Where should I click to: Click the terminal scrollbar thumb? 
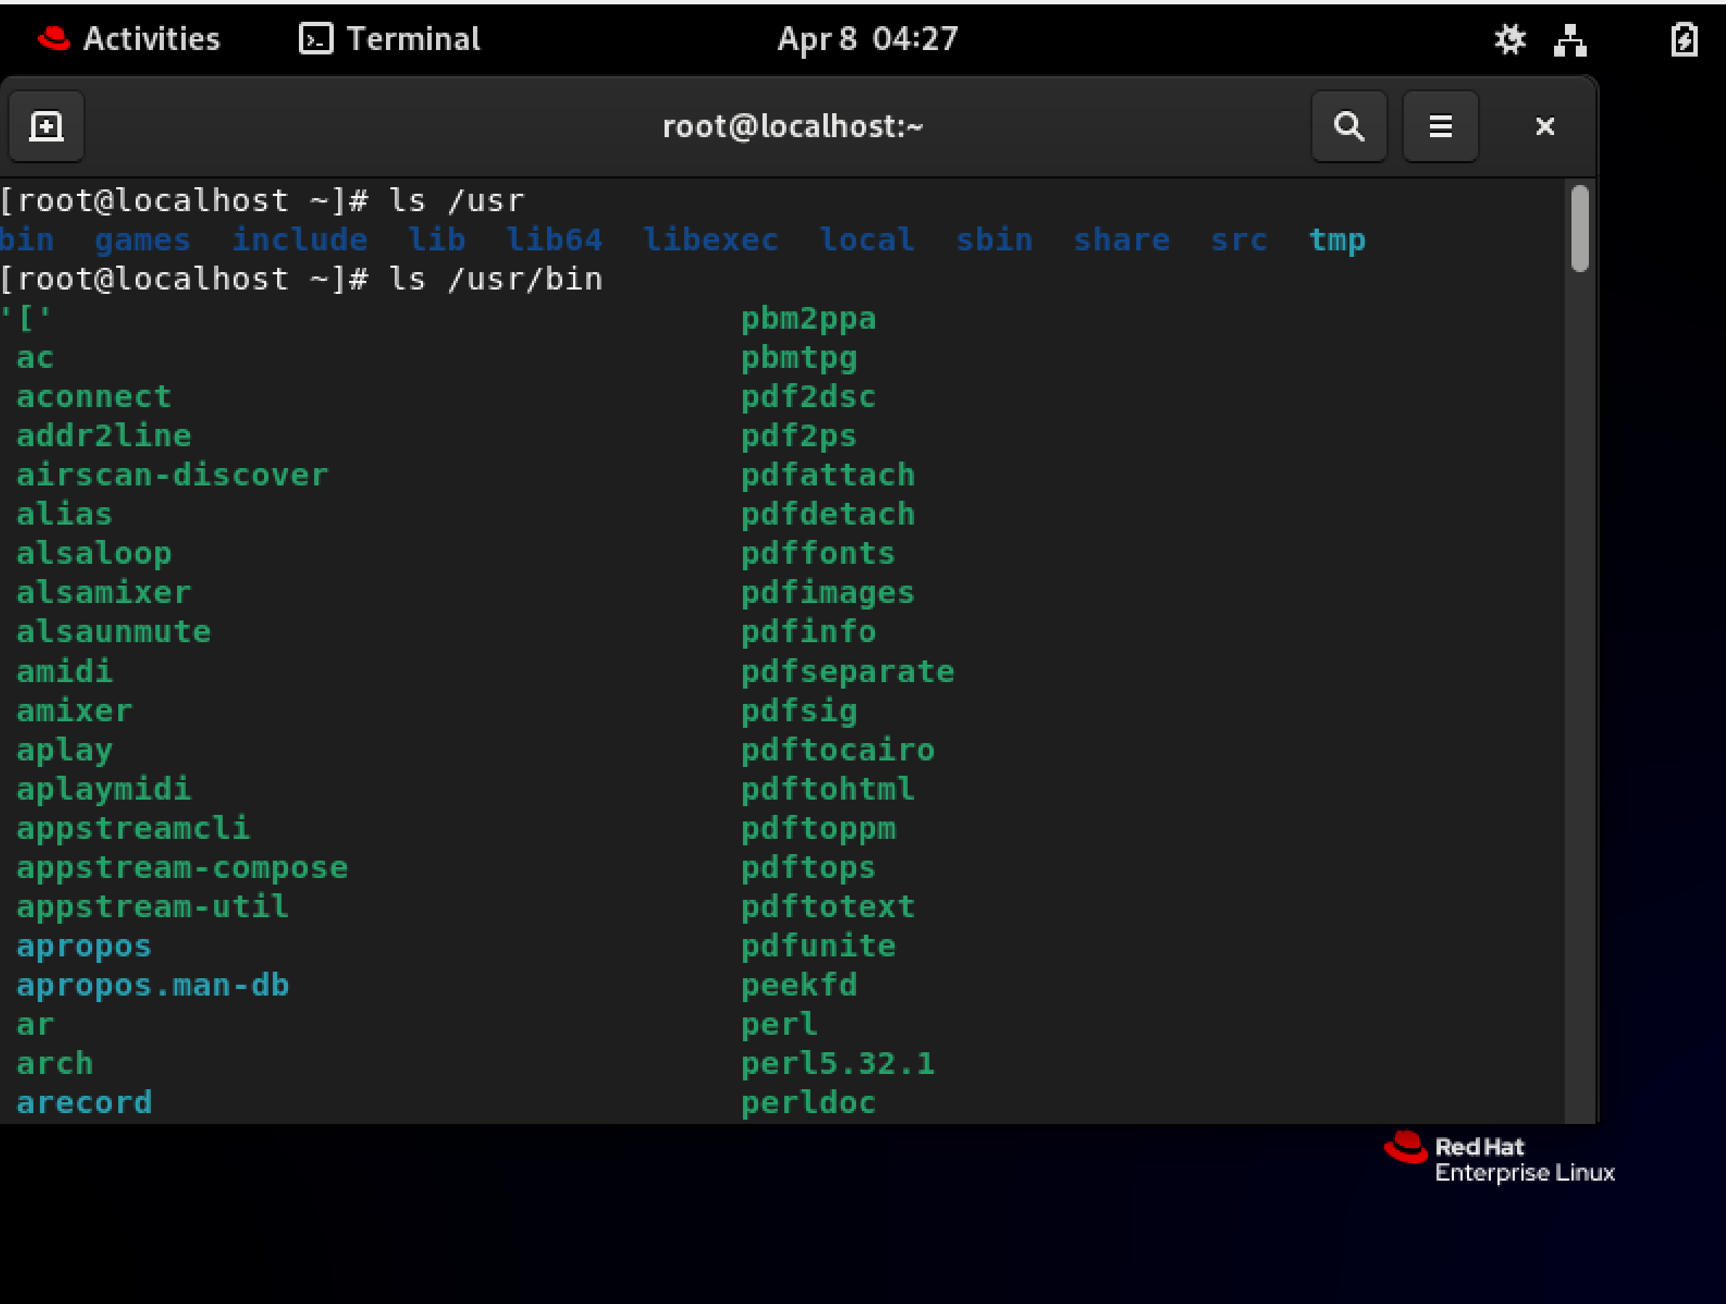1579,228
